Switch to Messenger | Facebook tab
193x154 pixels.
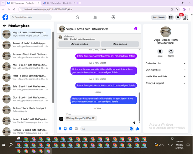[x=24, y=3]
